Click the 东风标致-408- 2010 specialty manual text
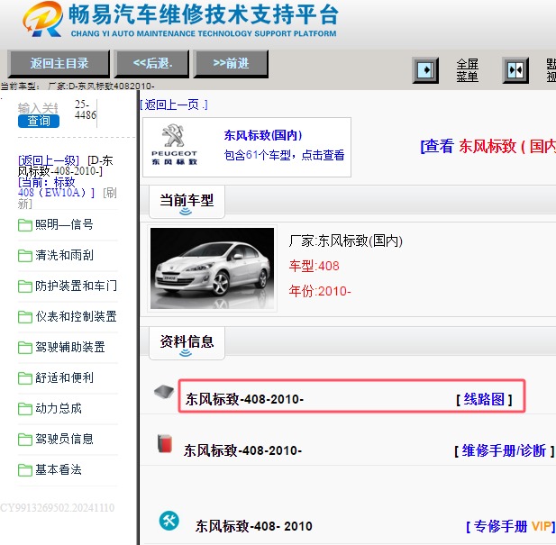The width and height of the screenshot is (556, 545). (254, 527)
